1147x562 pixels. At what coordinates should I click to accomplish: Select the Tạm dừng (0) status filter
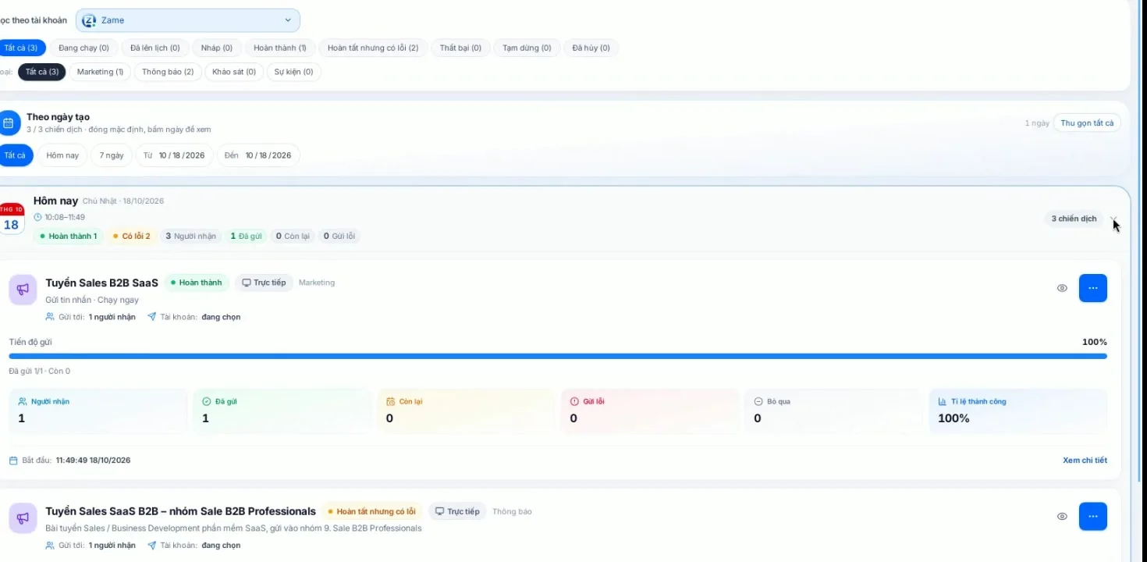click(x=527, y=48)
